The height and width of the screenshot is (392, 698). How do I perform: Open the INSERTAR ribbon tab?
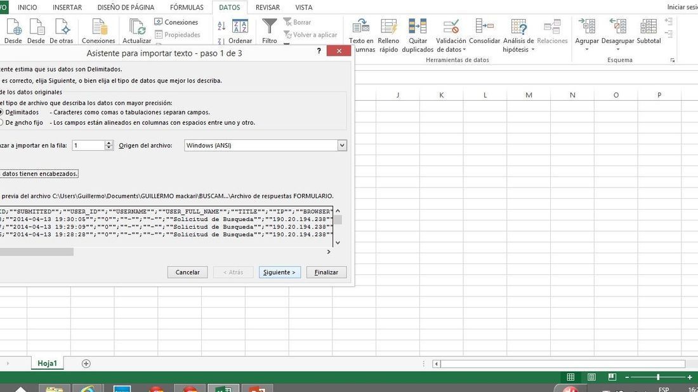tap(67, 8)
